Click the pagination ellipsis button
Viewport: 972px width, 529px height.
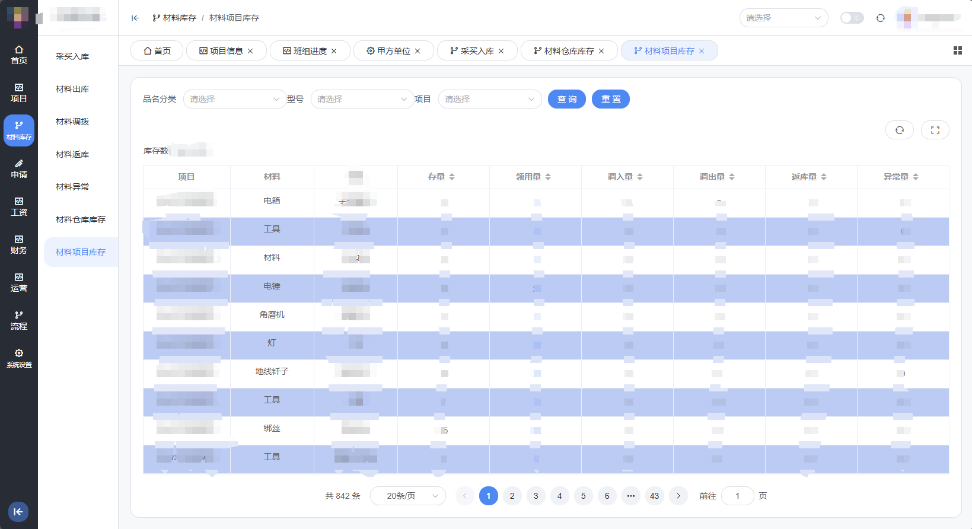(x=631, y=496)
